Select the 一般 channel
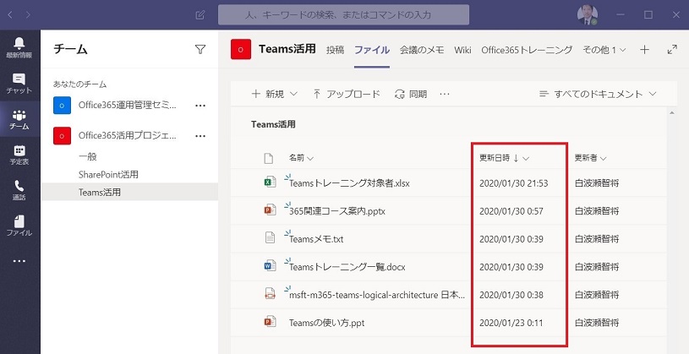 coord(87,156)
